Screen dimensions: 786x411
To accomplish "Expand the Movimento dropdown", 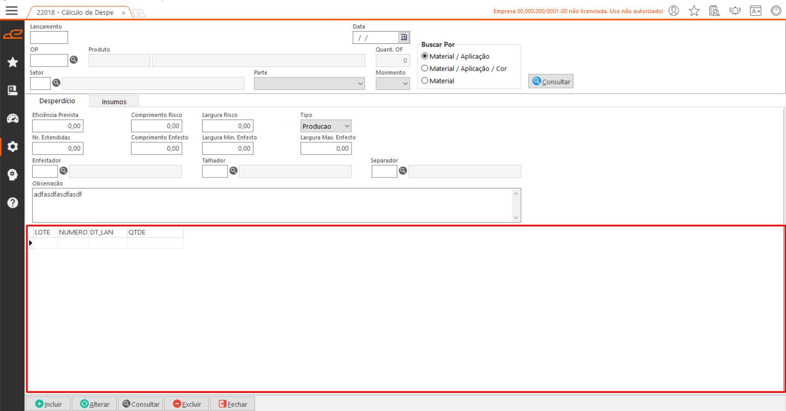I will click(405, 83).
